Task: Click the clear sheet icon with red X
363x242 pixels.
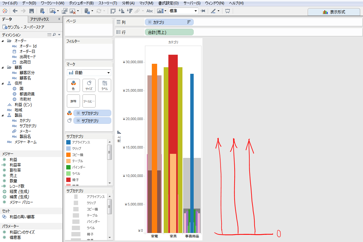Action: [x=73, y=11]
